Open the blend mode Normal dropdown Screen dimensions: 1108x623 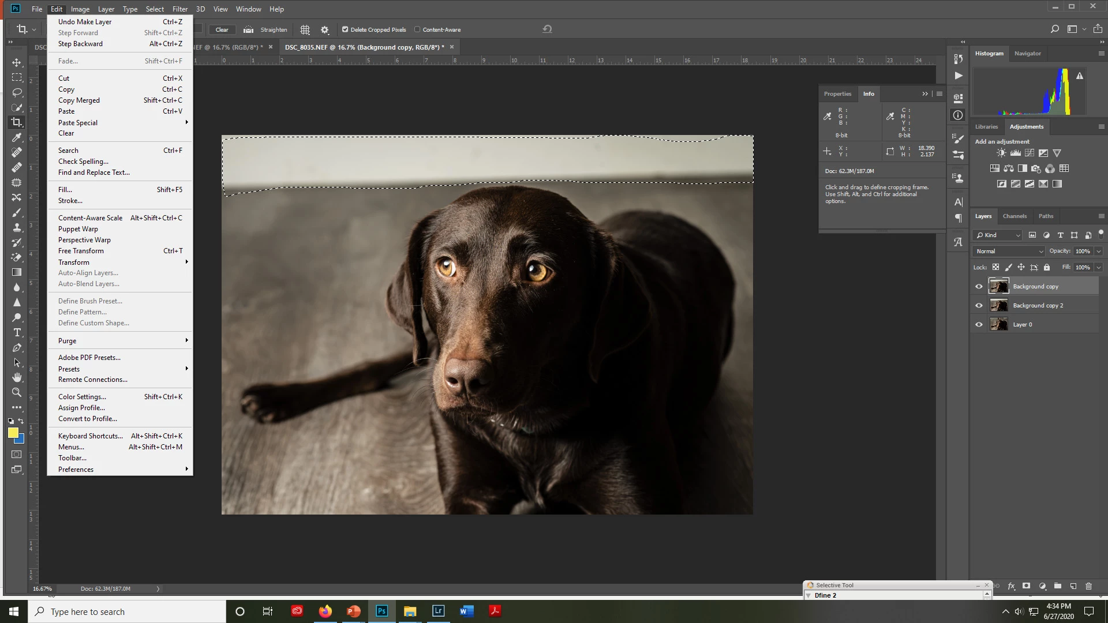pos(1009,251)
